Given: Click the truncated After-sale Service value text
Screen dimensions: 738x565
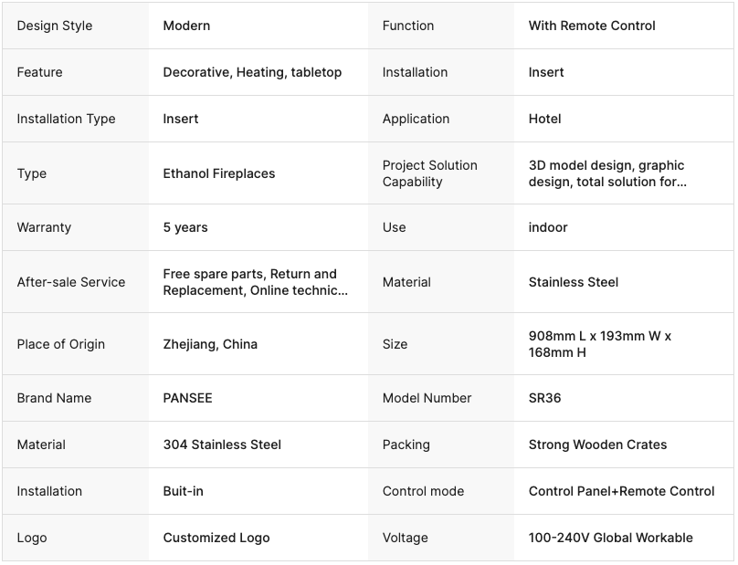Looking at the screenshot, I should click(x=255, y=282).
